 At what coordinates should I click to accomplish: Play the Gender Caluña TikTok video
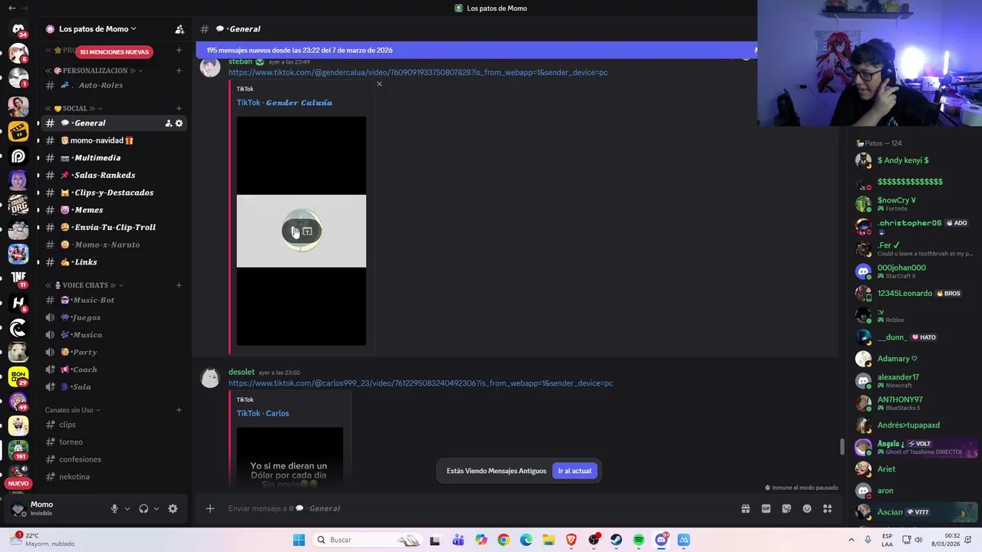[295, 232]
